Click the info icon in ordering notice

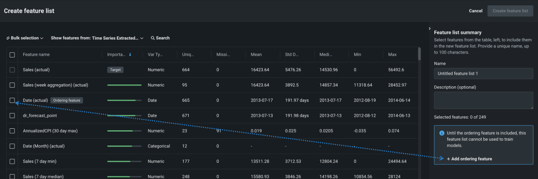(441, 133)
